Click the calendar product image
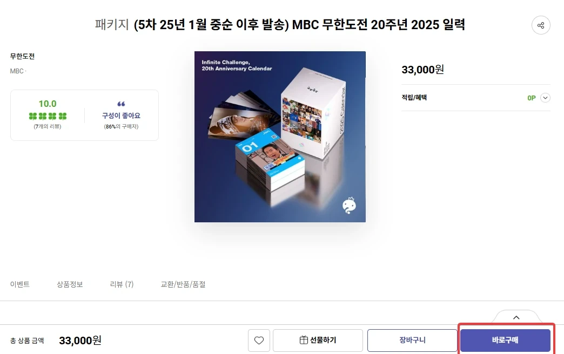 (x=280, y=137)
